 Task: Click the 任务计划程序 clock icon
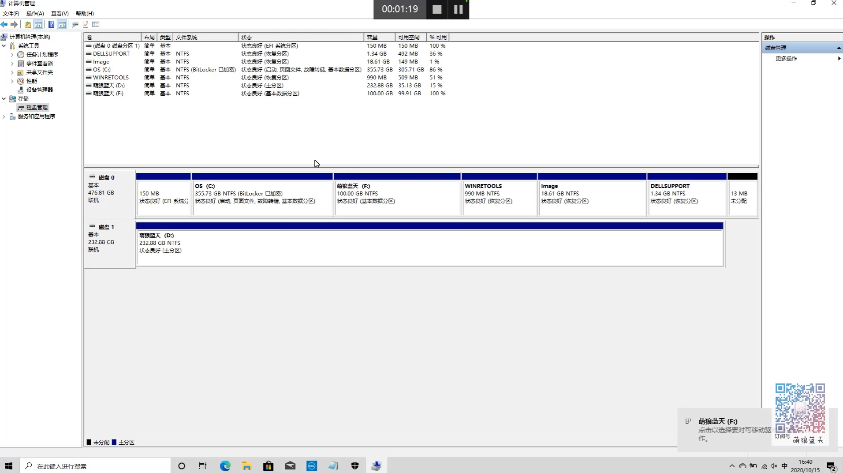click(x=21, y=55)
